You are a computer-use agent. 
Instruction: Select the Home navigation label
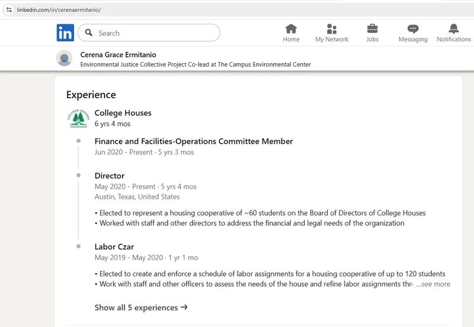(291, 40)
